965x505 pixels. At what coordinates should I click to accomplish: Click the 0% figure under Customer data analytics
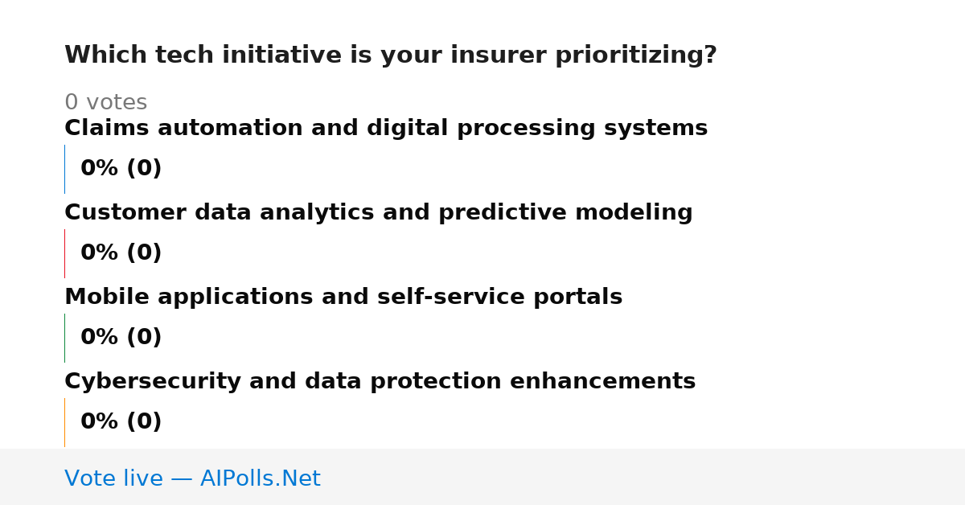(100, 253)
